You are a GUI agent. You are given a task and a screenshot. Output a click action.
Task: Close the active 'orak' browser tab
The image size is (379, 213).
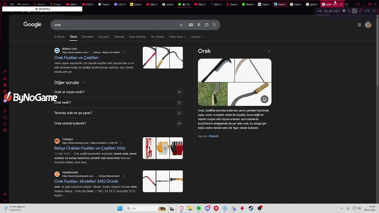coord(341,4)
